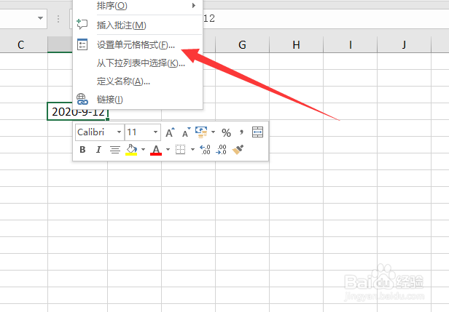Select column J header
This screenshot has width=449, height=312.
coord(404,45)
